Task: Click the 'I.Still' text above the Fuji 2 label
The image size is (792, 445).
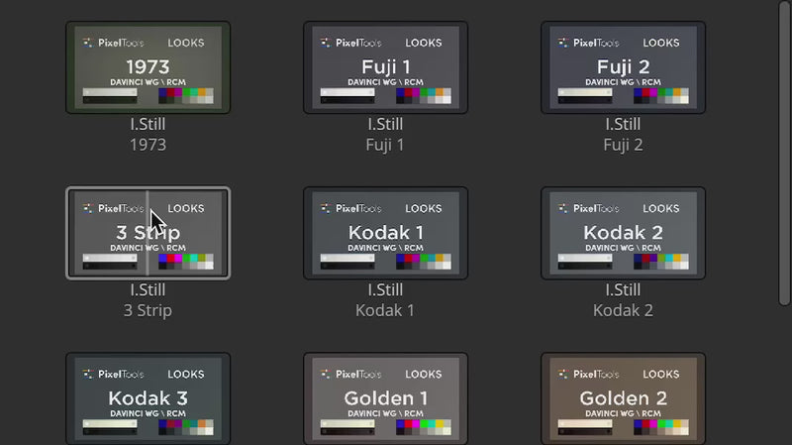Action: coord(623,124)
